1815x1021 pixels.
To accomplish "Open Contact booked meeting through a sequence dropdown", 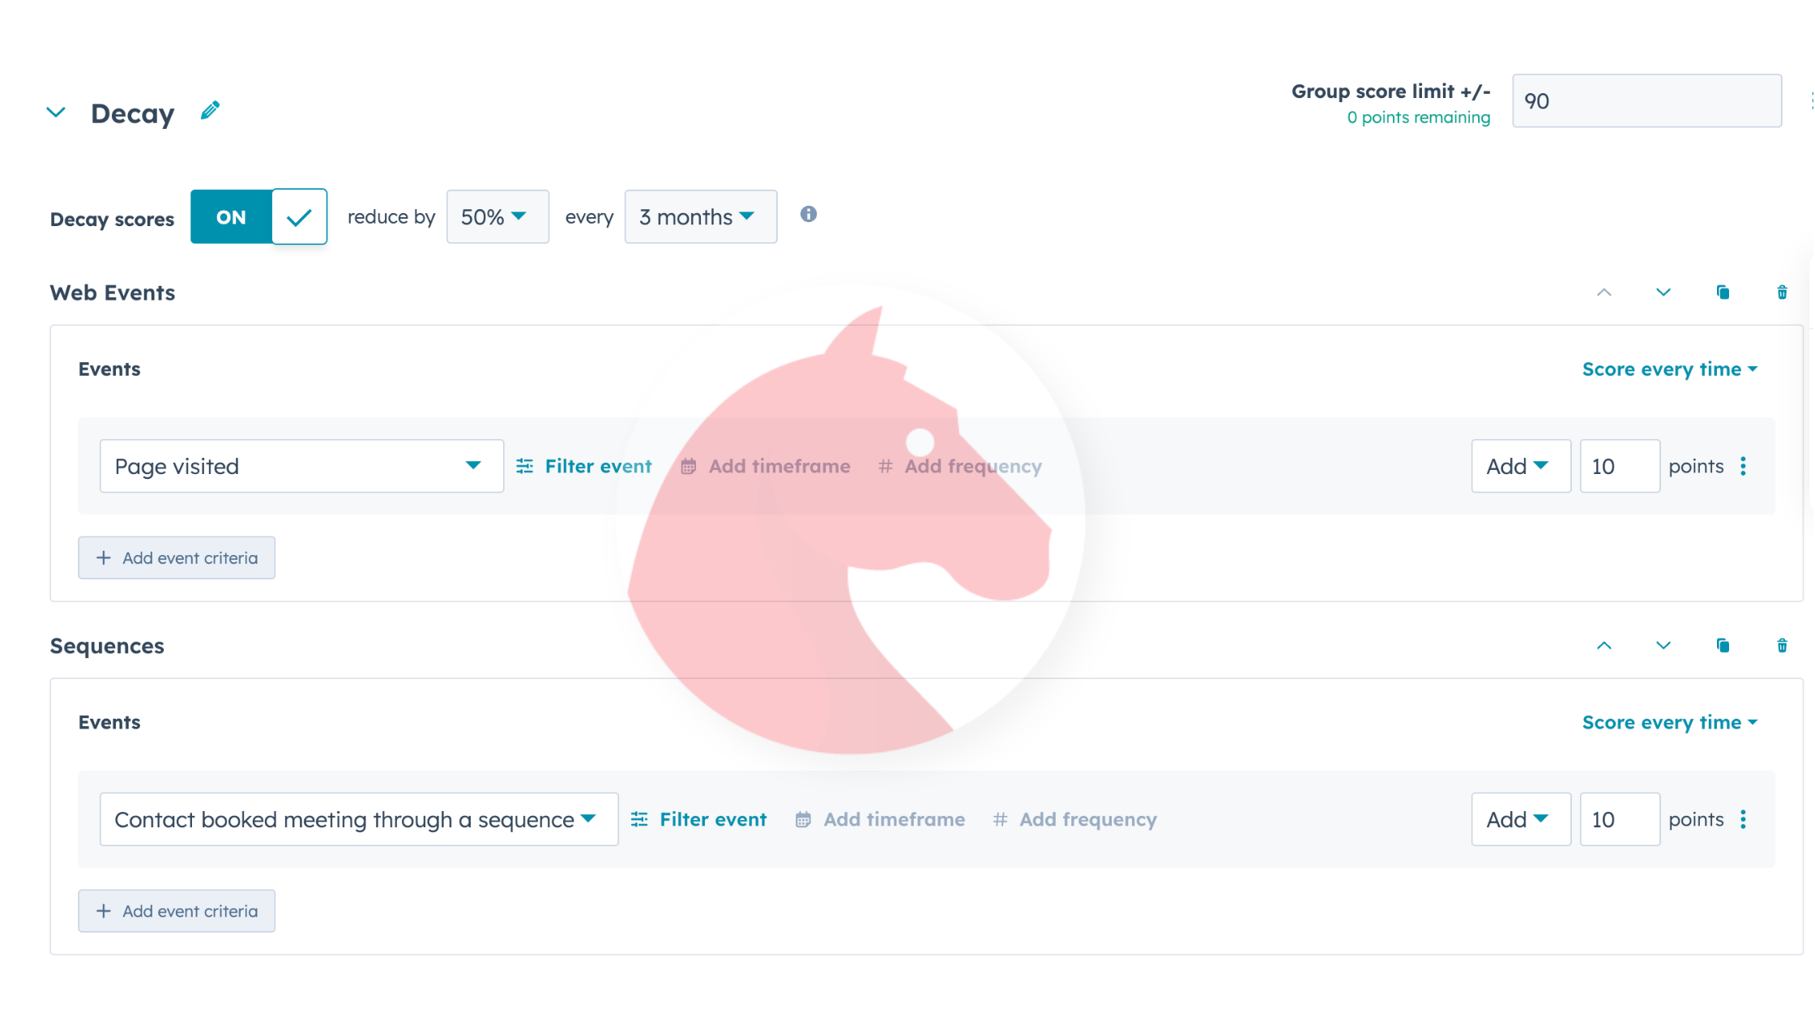I will 359,819.
